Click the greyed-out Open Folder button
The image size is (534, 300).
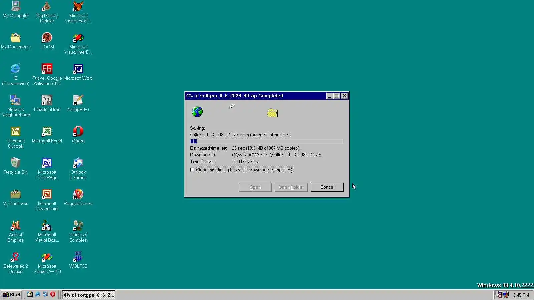pyautogui.click(x=291, y=187)
